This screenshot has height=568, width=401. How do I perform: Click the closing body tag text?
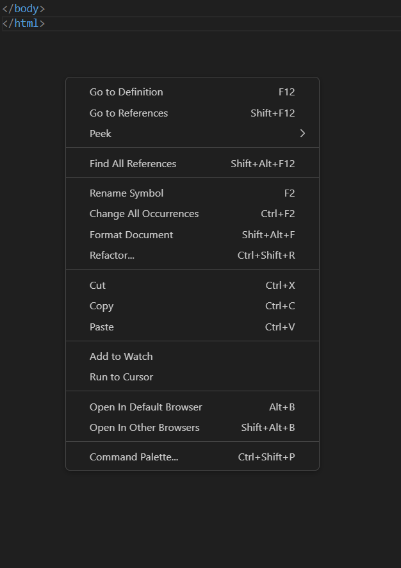pyautogui.click(x=24, y=8)
